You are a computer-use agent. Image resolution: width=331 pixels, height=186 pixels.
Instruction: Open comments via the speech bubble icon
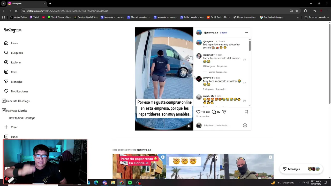pyautogui.click(x=214, y=112)
